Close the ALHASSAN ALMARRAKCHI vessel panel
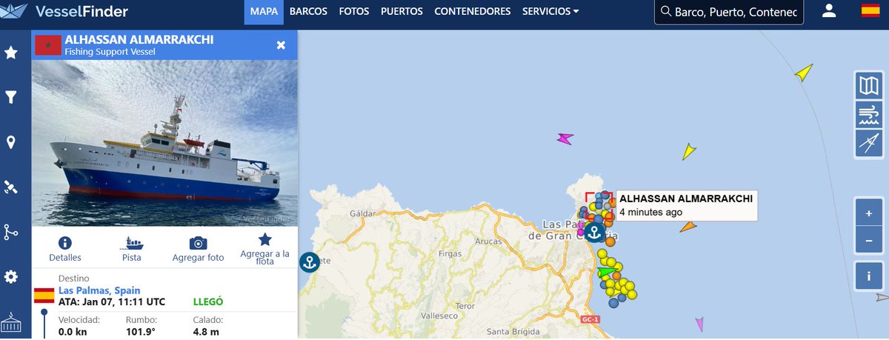The image size is (889, 340). 281,45
